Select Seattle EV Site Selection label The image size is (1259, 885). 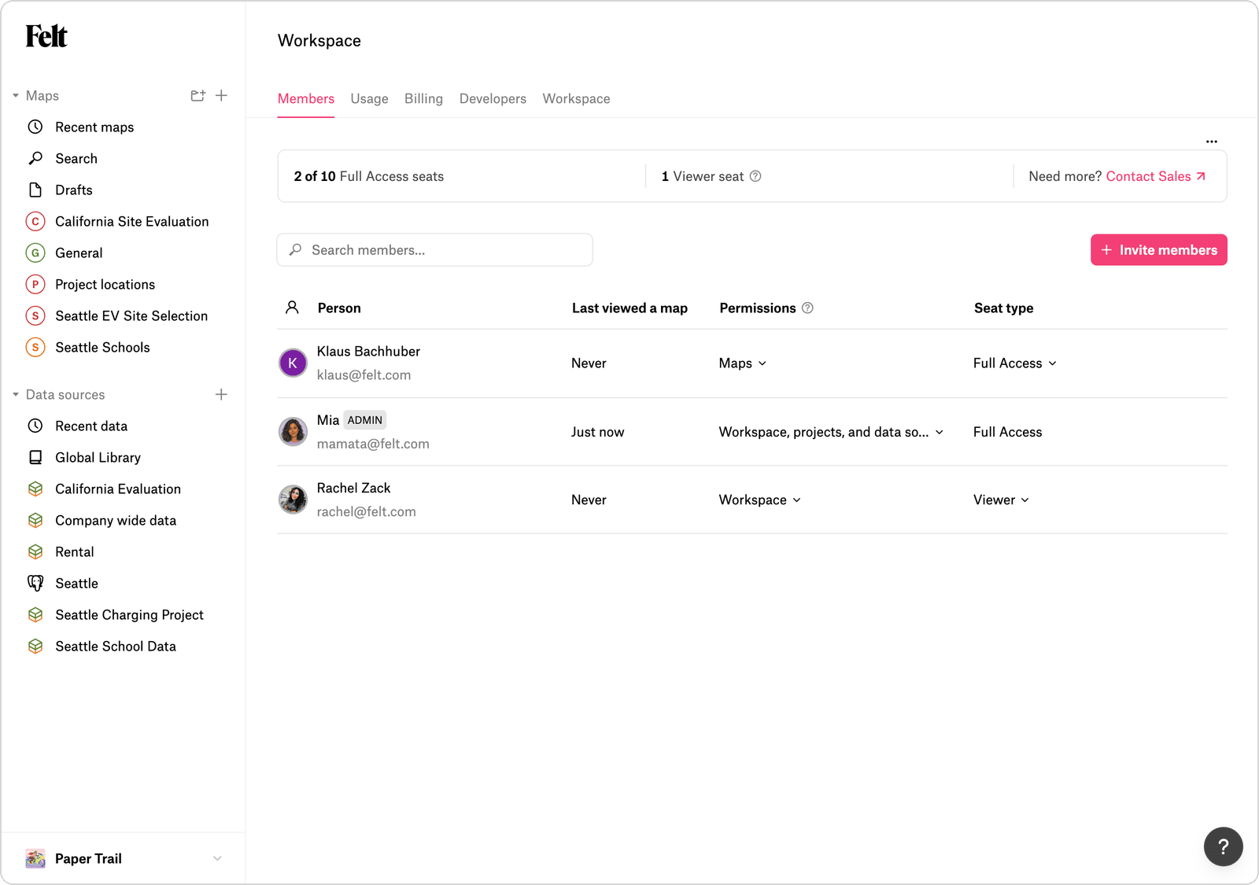click(x=131, y=315)
